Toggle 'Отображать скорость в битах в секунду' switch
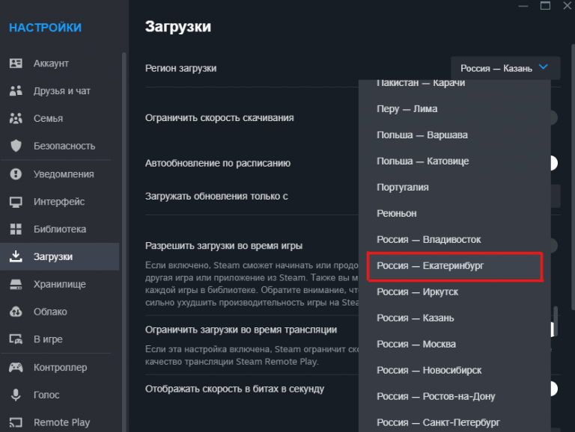The width and height of the screenshot is (575, 432). click(x=553, y=389)
